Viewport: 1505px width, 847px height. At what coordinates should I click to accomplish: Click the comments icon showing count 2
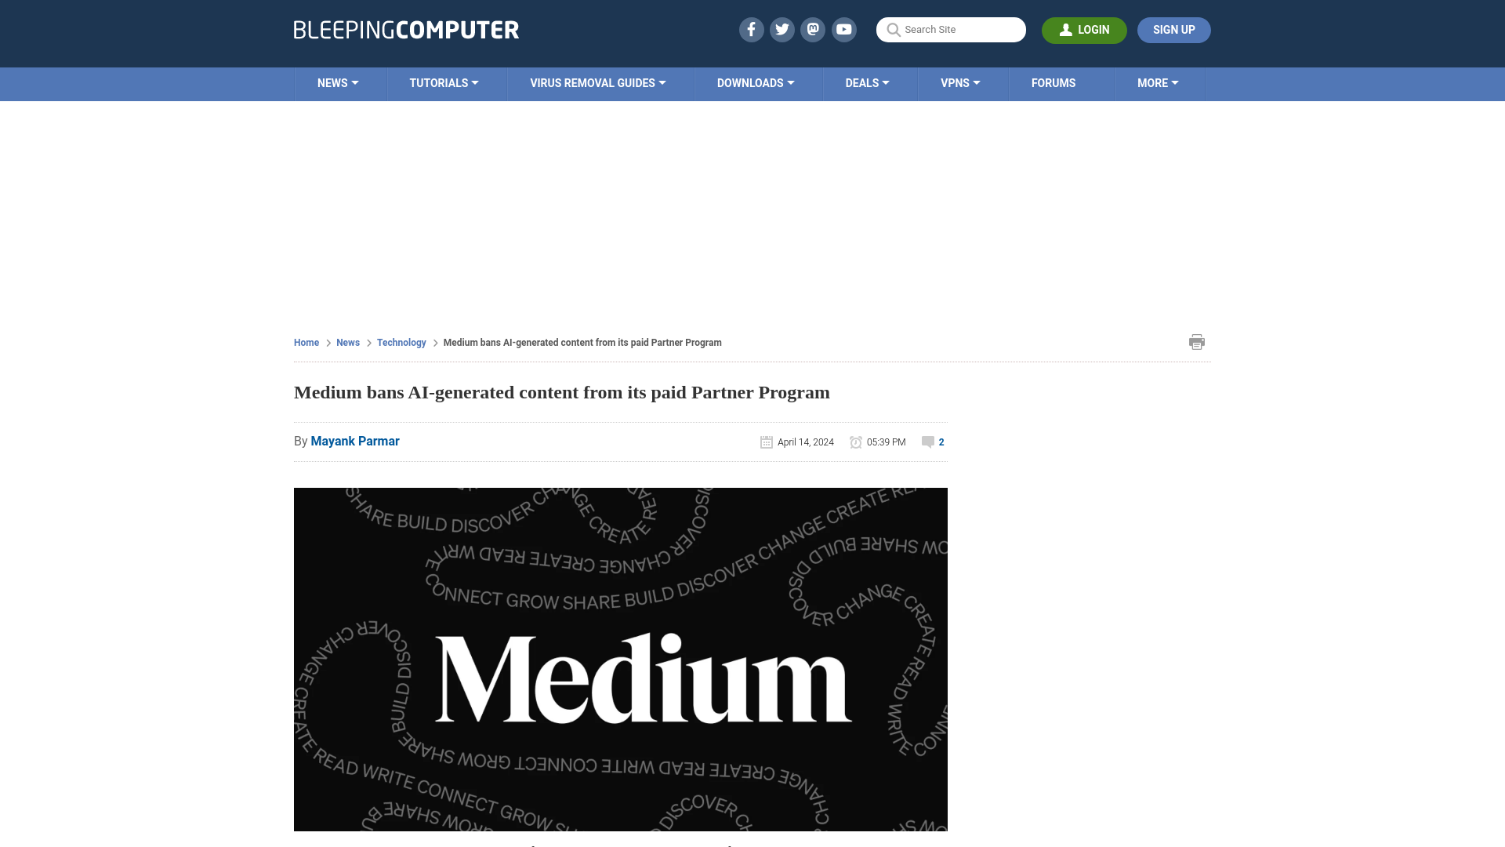tap(927, 441)
